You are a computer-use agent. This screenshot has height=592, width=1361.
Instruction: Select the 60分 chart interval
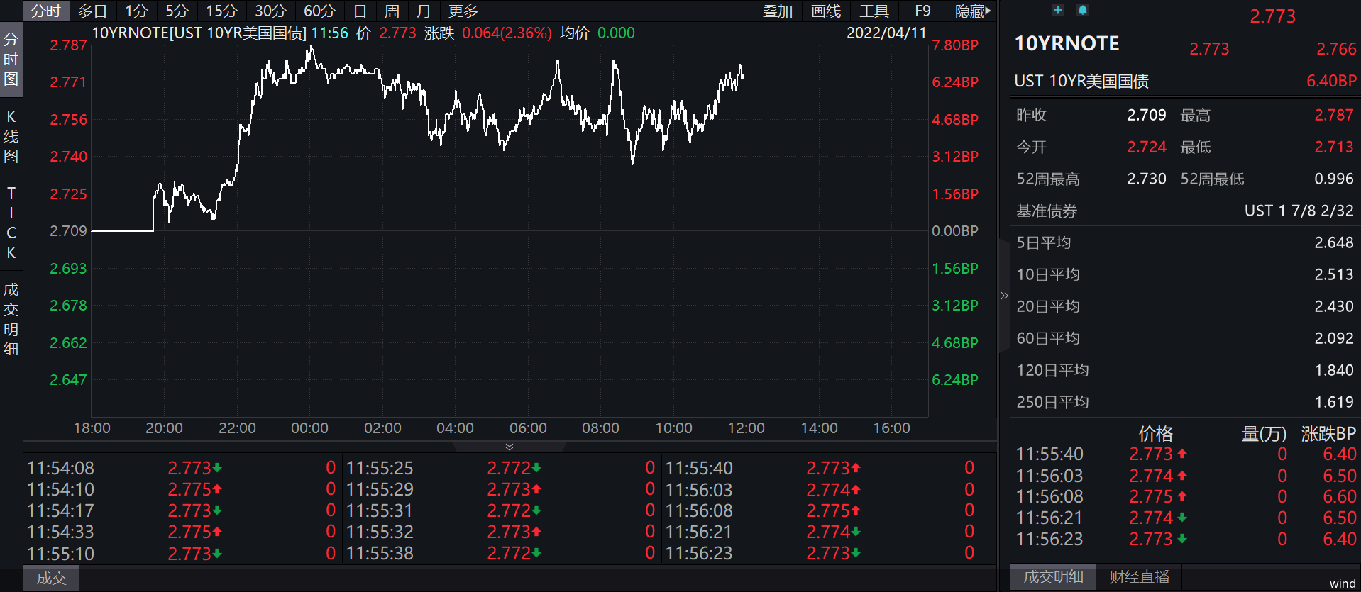(x=319, y=11)
